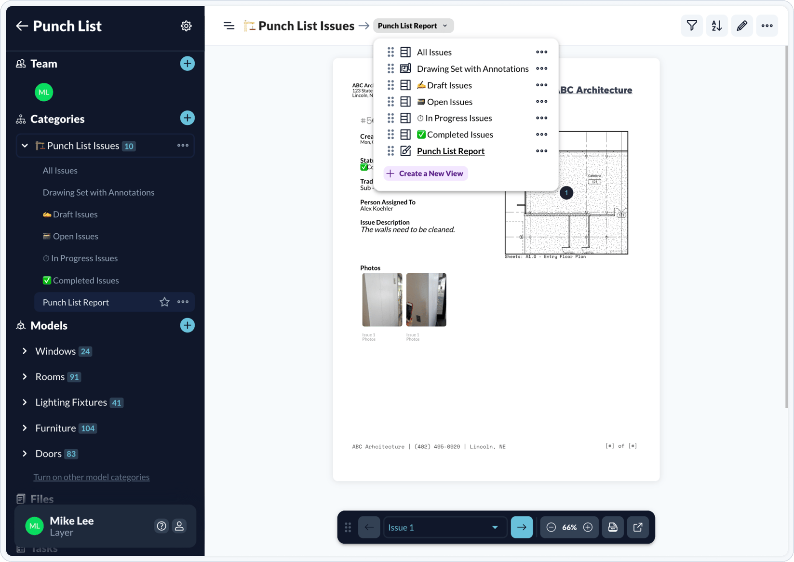Add a new category
The height and width of the screenshot is (562, 794).
click(187, 118)
